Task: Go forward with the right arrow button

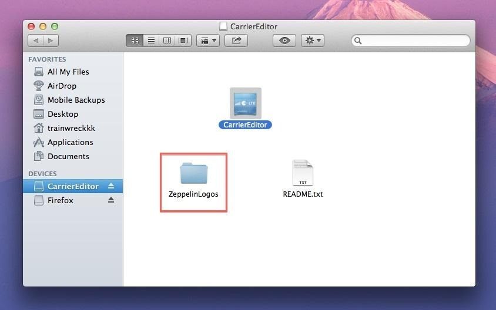Action: tap(51, 41)
